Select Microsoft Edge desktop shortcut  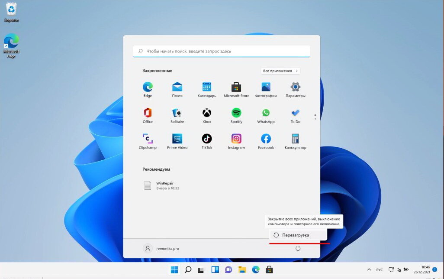pos(11,45)
